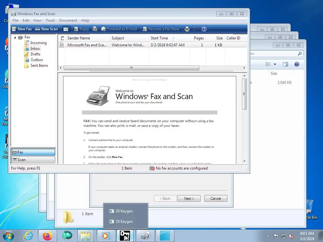Open the Windows Start menu
323x242 pixels.
[x=9, y=236]
